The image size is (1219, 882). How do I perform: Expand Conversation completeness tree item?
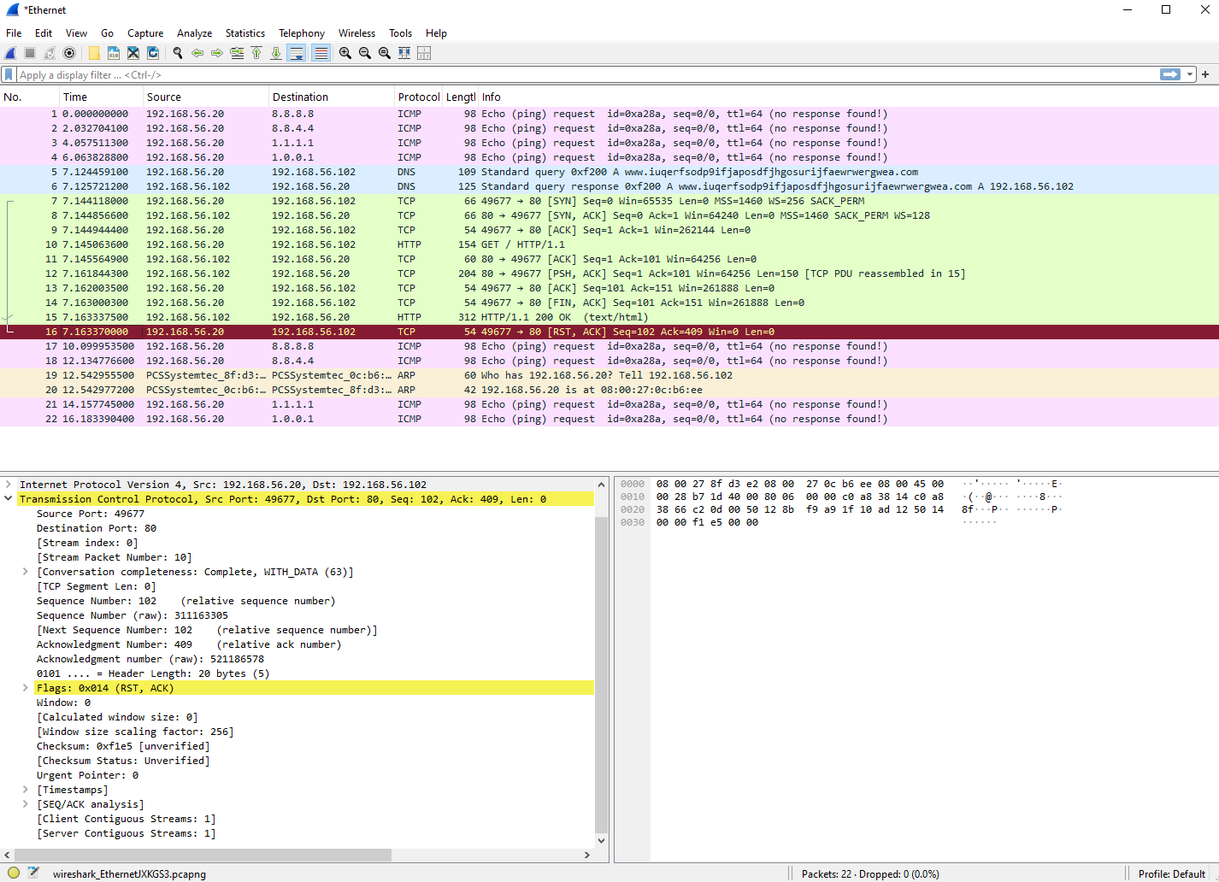(26, 572)
